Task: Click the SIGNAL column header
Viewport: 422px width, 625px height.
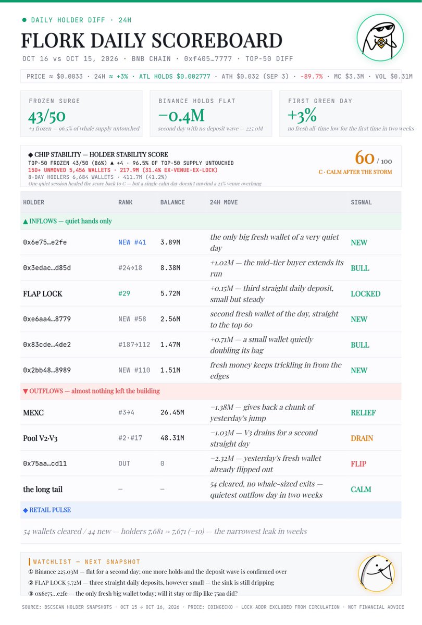Action: [x=361, y=202]
